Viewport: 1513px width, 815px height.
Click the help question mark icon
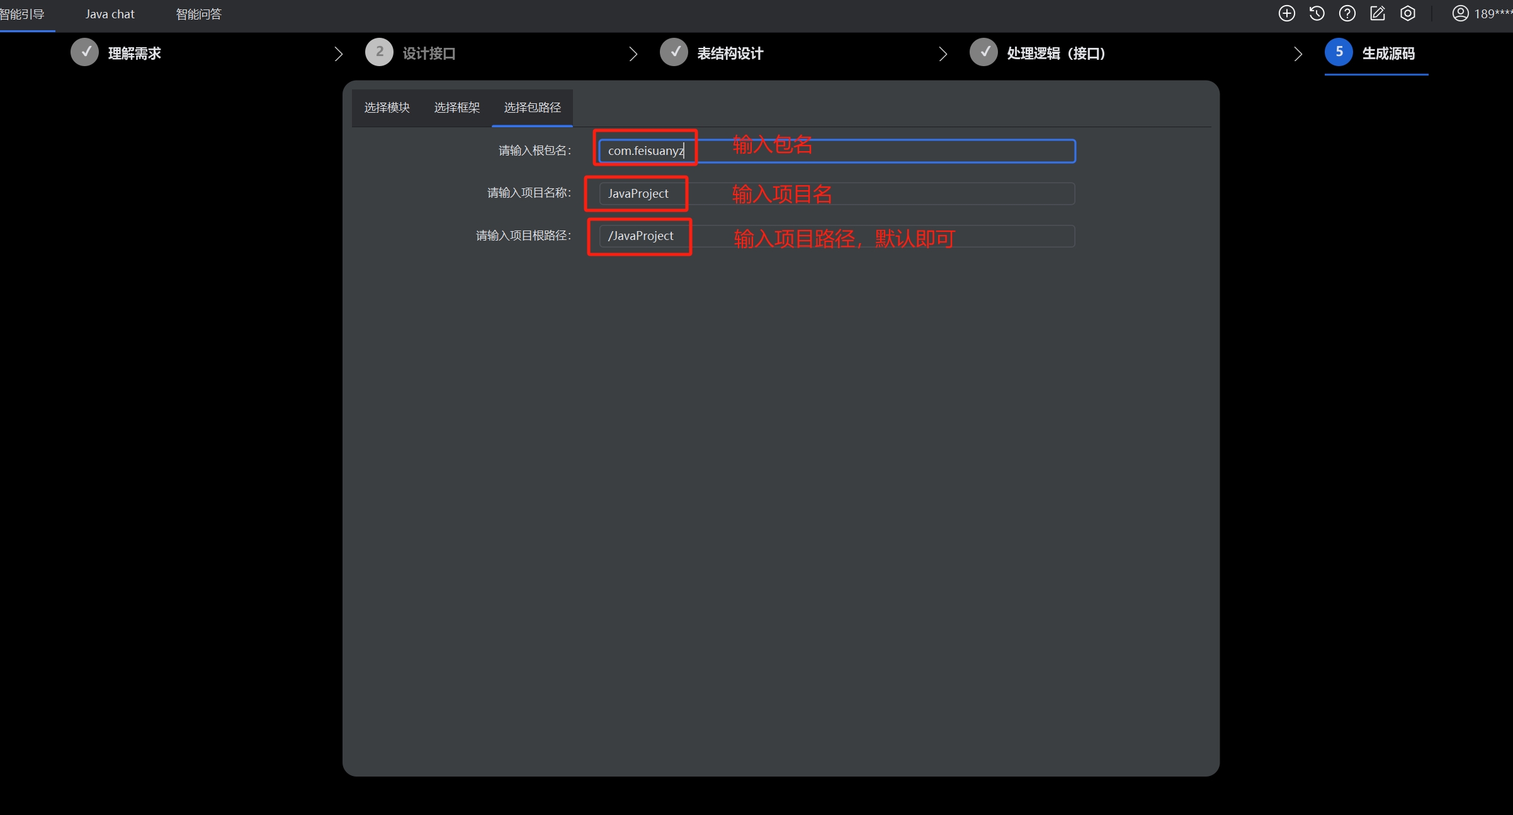click(1347, 13)
